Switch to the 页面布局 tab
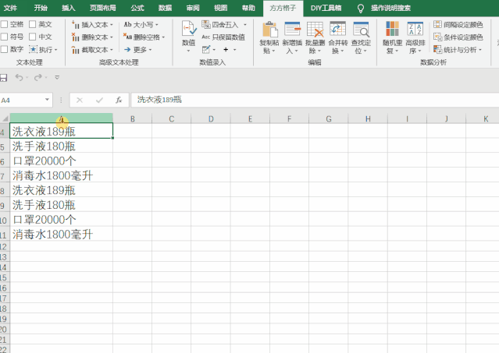This screenshot has height=353, width=499. click(102, 8)
